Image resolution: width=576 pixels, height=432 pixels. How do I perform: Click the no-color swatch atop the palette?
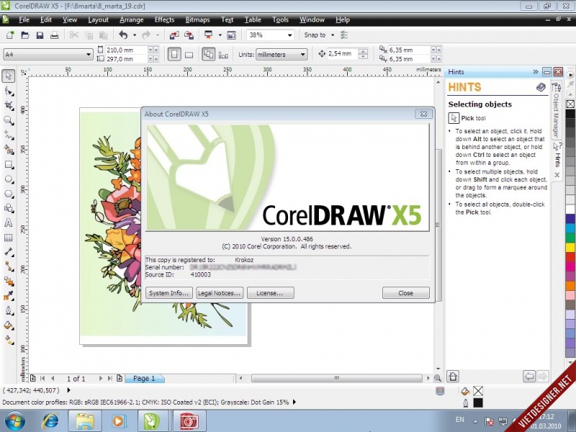(x=570, y=104)
